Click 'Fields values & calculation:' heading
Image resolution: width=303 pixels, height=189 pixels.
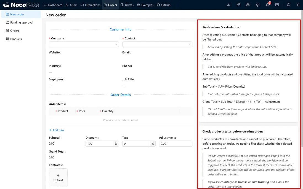pyautogui.click(x=221, y=27)
